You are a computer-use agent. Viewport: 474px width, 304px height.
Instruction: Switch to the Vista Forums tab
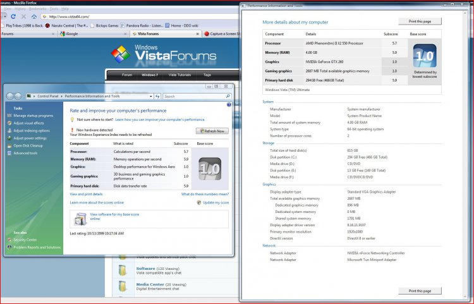click(166, 34)
